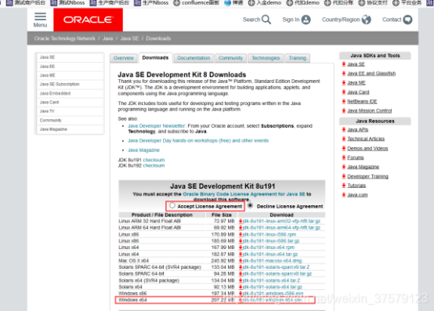Screen dimensions: 434x311
Task: Select Java TV in left sidebar
Action: (70, 111)
